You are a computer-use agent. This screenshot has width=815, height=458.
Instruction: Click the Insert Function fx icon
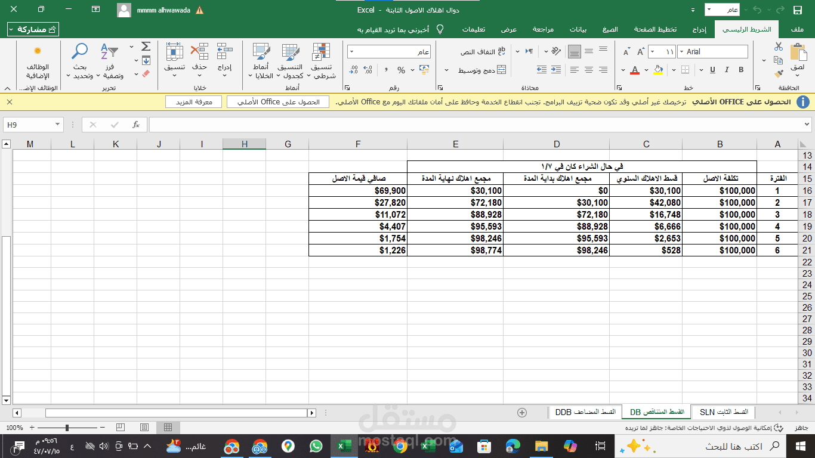point(136,125)
